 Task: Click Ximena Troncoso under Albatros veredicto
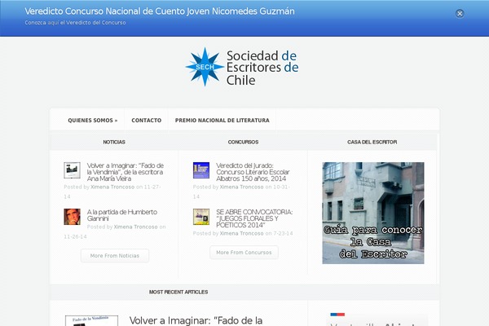pos(241,187)
